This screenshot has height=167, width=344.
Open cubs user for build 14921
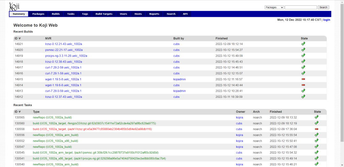click(x=176, y=44)
